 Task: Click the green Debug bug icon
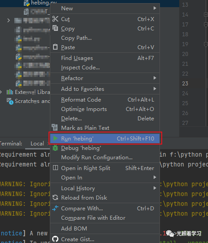pos(55,148)
